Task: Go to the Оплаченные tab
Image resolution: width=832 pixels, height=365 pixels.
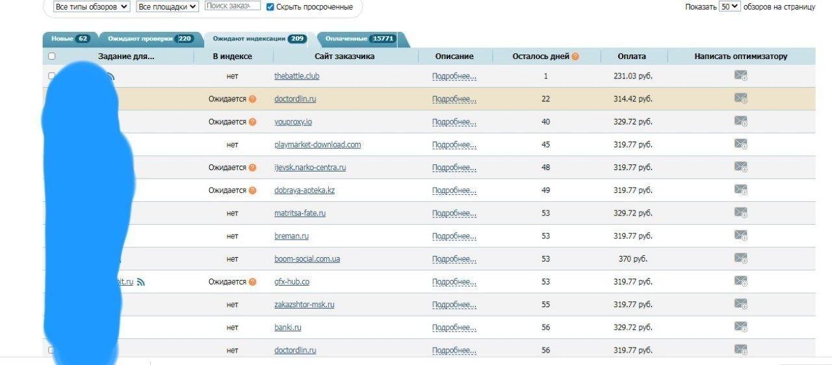Action: coord(360,39)
